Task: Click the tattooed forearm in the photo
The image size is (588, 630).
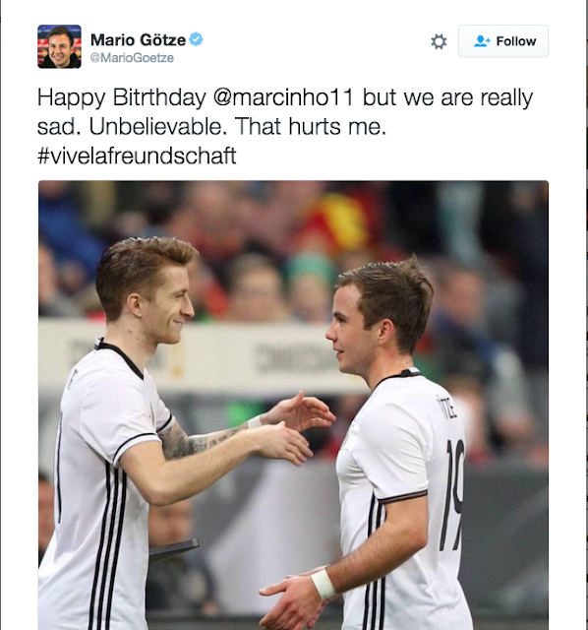Action: 201,442
